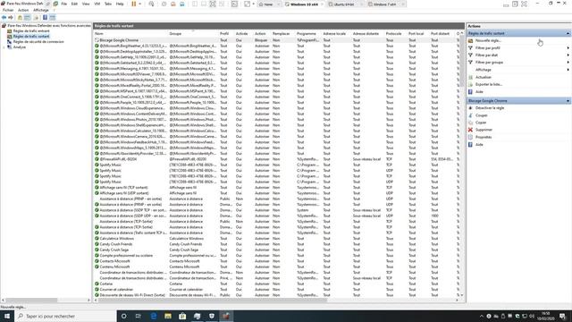Switch to the VMware Home tab
The height and width of the screenshot is (322, 572).
[x=268, y=4]
